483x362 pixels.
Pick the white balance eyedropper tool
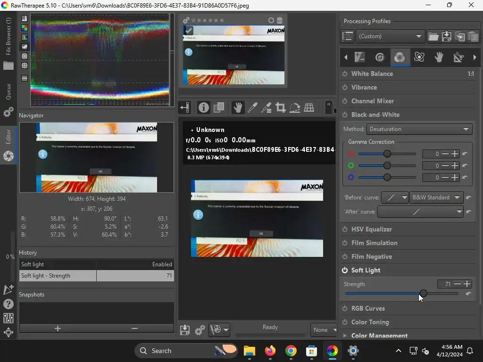pyautogui.click(x=252, y=107)
